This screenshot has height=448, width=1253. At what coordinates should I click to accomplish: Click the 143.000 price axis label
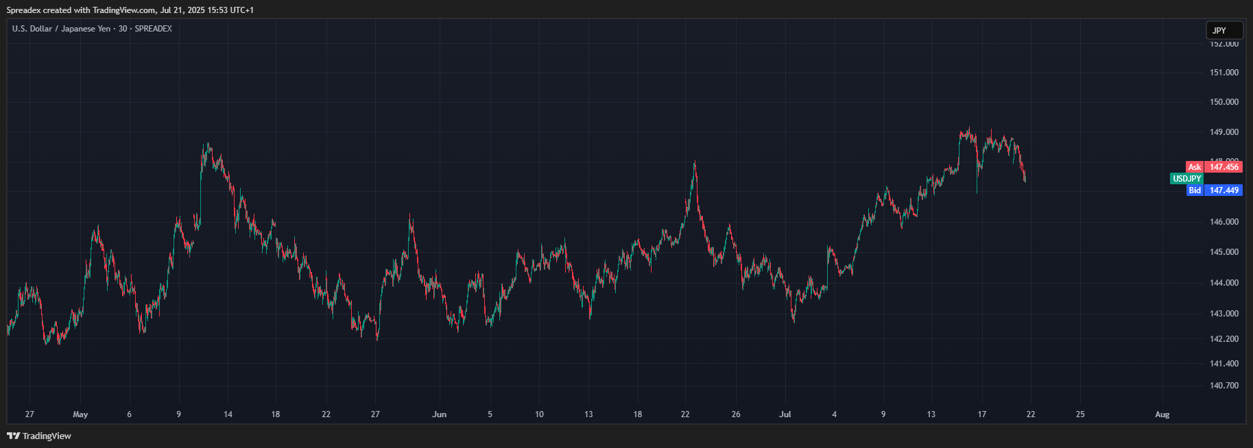1224,314
